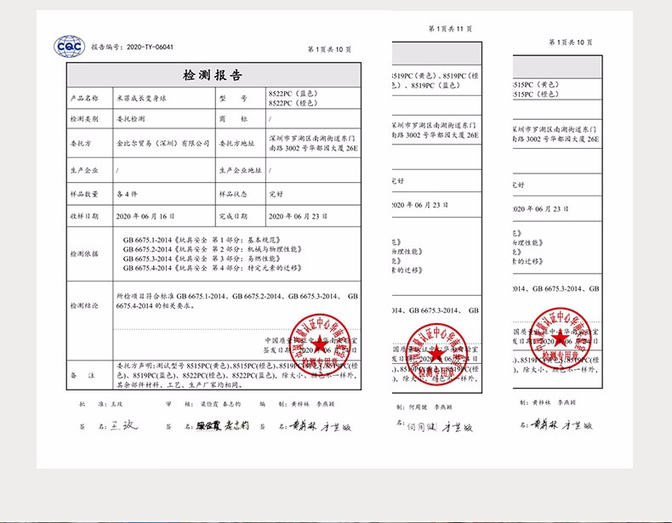Image resolution: width=672 pixels, height=523 pixels.
Task: Select product name 米菲成长变身球
Action: point(141,99)
